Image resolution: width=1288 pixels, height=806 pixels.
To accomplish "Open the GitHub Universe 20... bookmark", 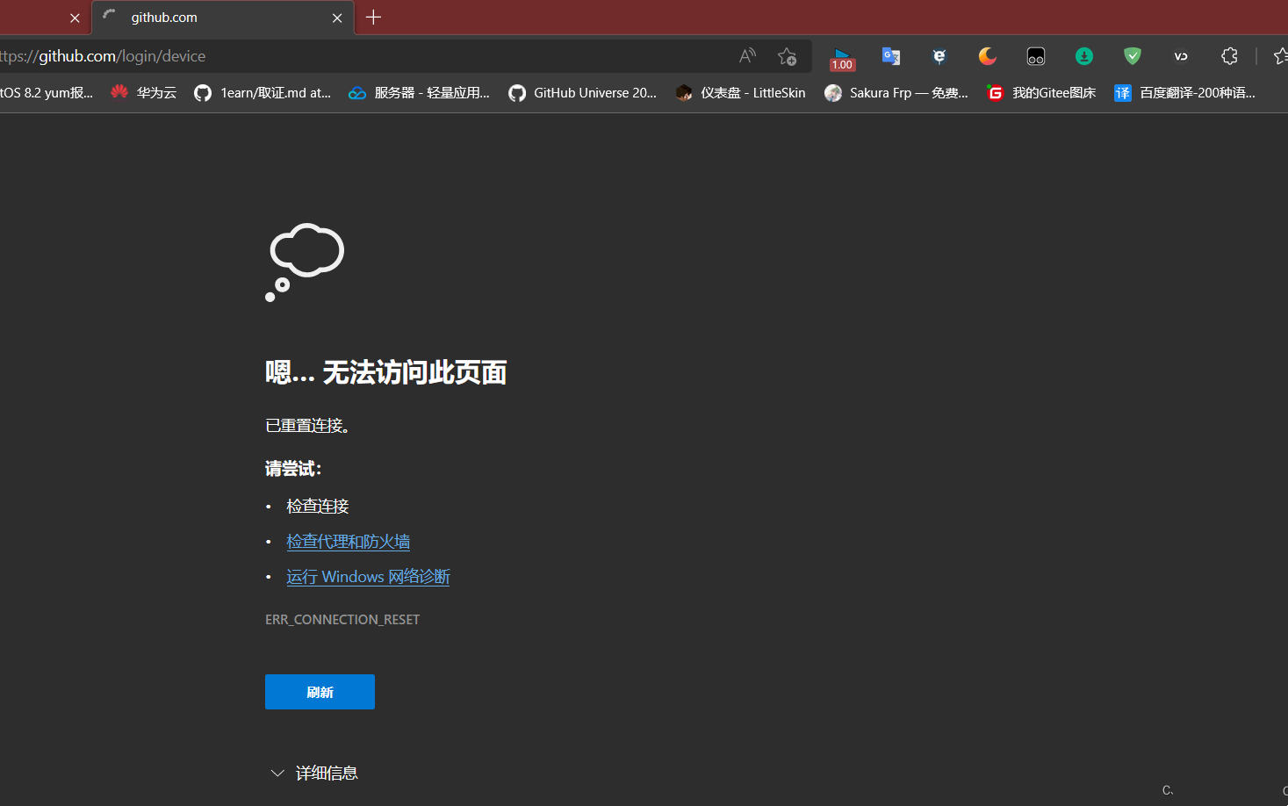I will (582, 93).
